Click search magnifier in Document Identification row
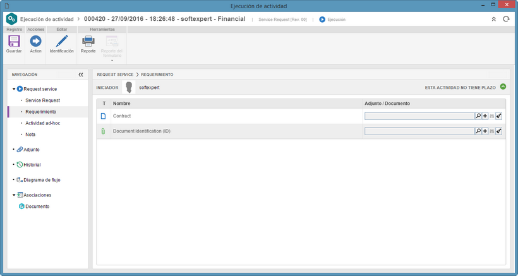The width and height of the screenshot is (518, 276). click(x=478, y=131)
